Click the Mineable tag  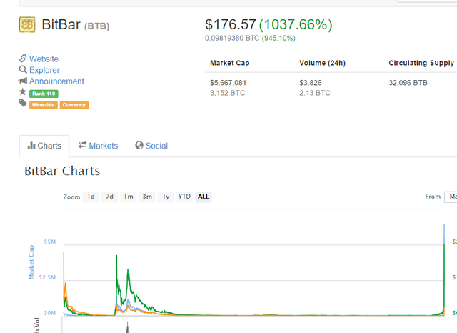(43, 105)
